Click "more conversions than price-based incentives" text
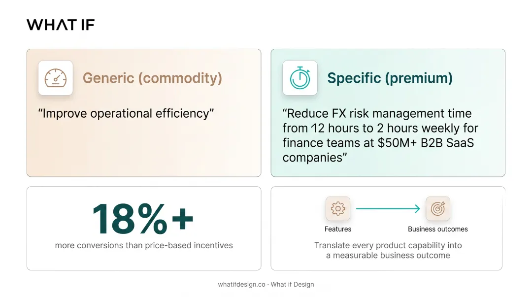 pyautogui.click(x=144, y=245)
